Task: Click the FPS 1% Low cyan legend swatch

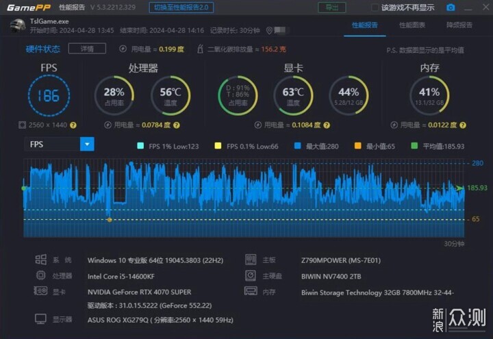Action: 140,146
